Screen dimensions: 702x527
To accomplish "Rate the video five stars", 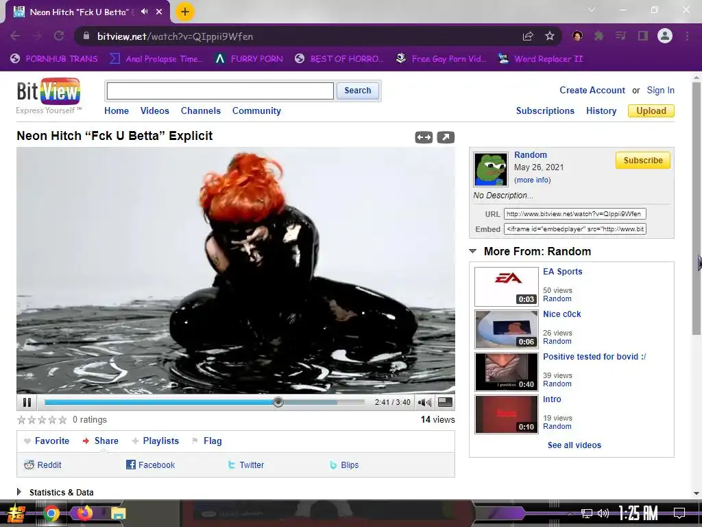I will [x=62, y=420].
